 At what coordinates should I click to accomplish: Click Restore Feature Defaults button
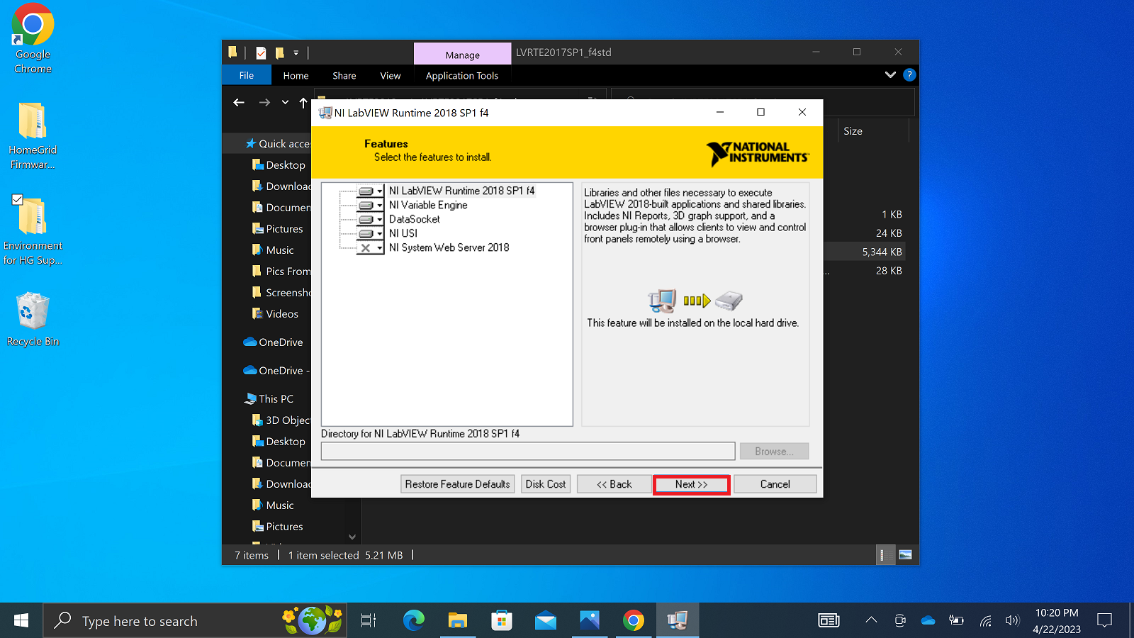(x=458, y=484)
